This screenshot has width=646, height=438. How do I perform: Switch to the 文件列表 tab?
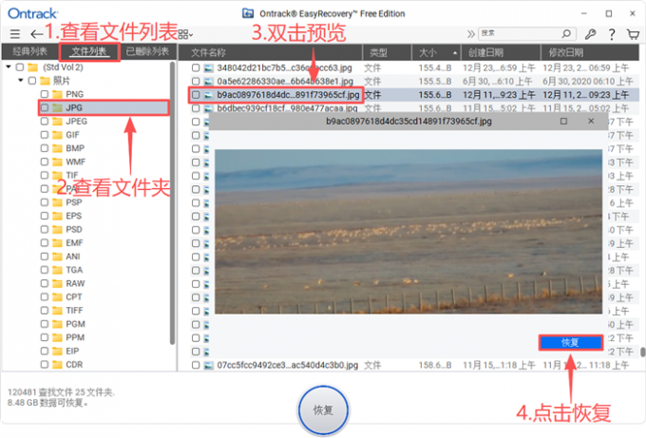tap(89, 51)
